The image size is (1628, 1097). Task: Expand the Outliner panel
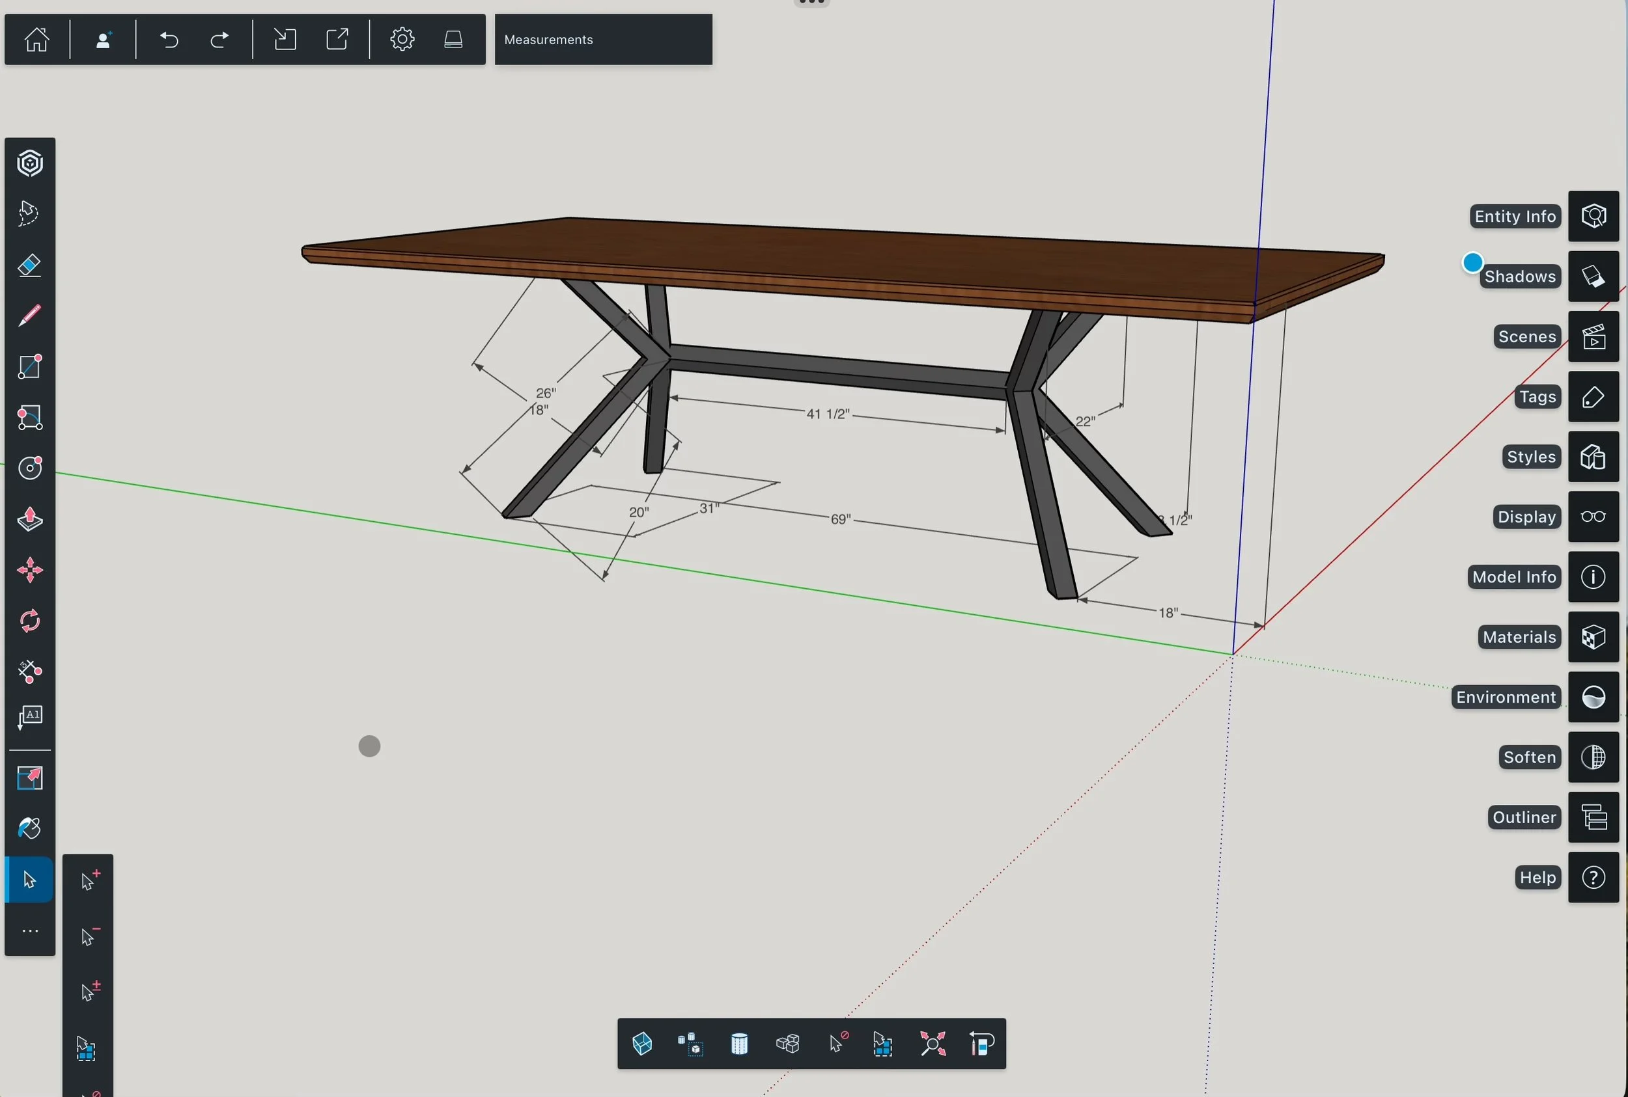tap(1593, 817)
